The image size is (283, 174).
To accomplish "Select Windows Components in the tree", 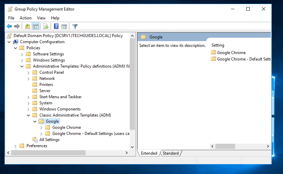I will tap(60, 109).
